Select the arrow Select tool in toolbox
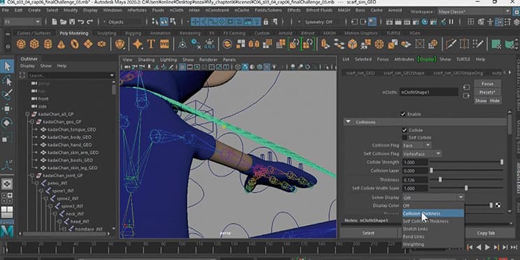The width and height of the screenshot is (520, 260). pyautogui.click(x=7, y=66)
